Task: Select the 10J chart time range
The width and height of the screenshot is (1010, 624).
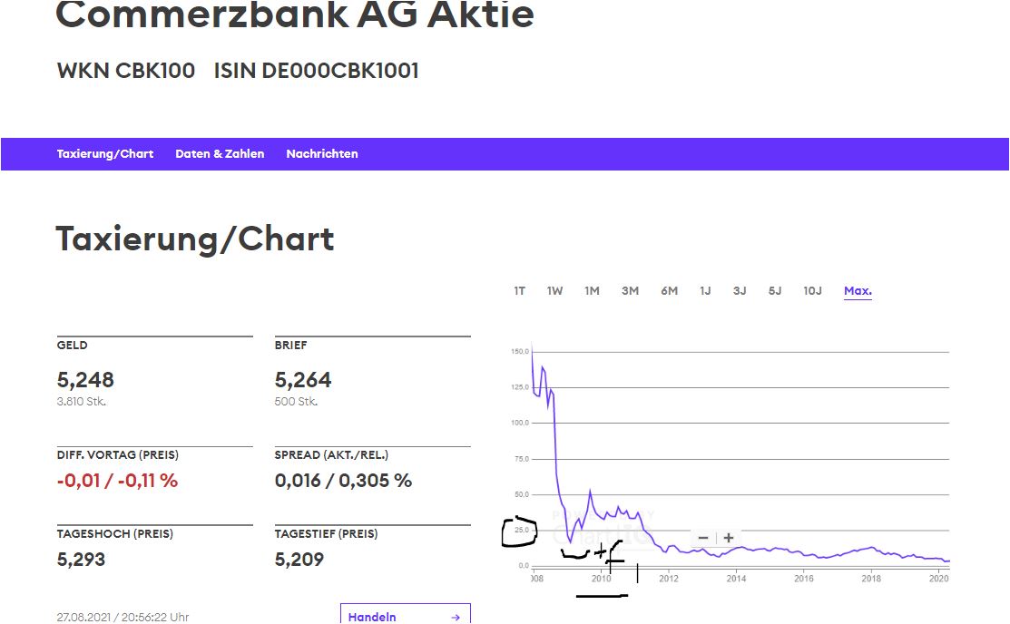Action: pos(811,290)
